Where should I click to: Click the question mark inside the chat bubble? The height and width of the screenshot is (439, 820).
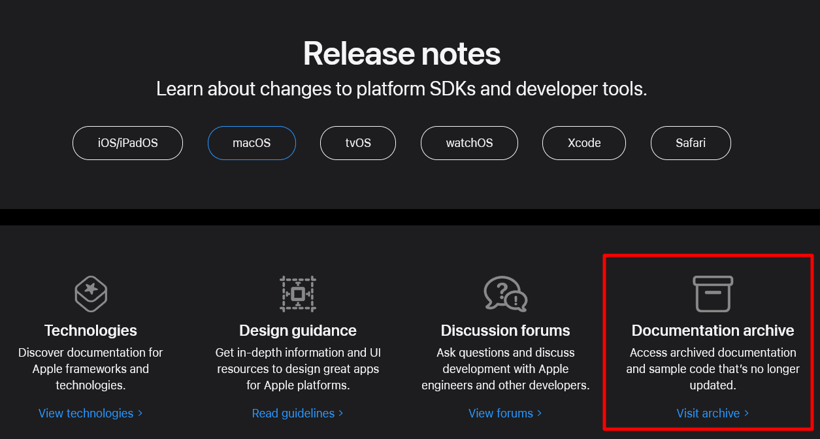coord(500,290)
